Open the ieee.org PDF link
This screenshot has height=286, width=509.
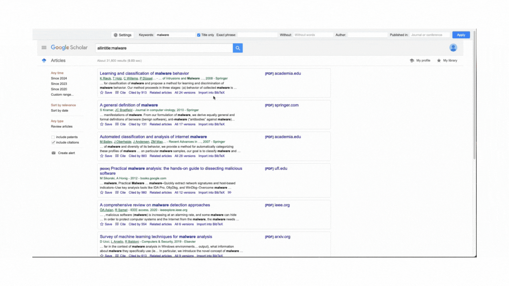[x=277, y=205]
